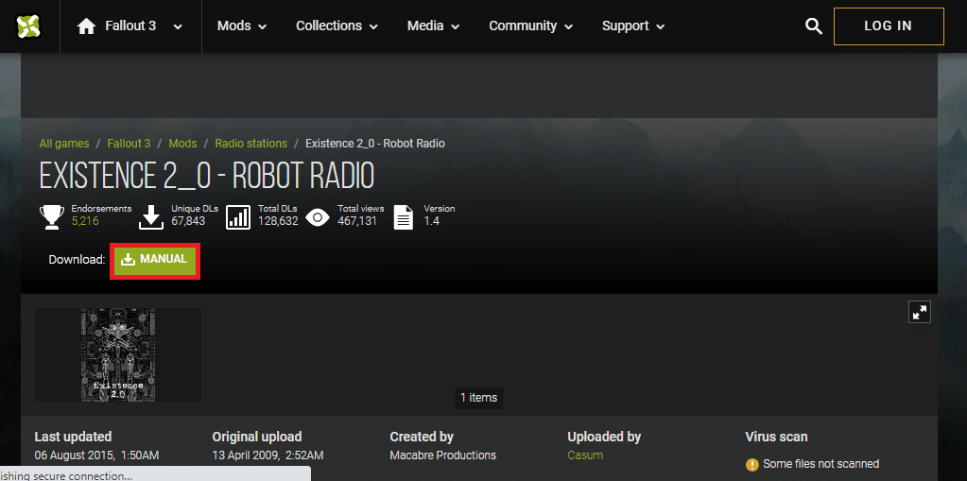Click the Total views eye icon

point(318,217)
